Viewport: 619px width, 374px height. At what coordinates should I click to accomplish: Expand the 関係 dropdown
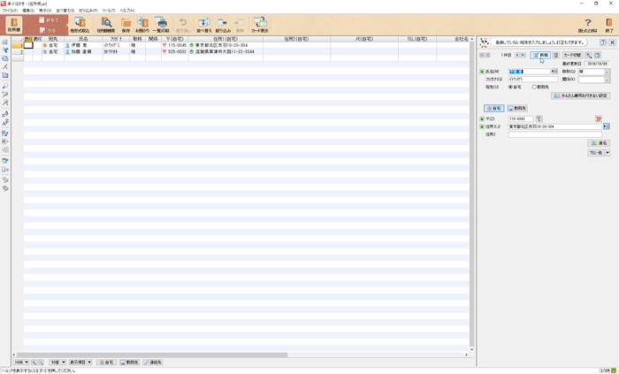pyautogui.click(x=608, y=80)
